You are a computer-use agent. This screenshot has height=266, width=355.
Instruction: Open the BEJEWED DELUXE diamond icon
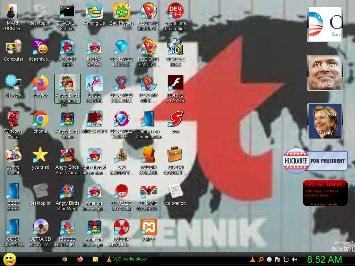point(122,53)
